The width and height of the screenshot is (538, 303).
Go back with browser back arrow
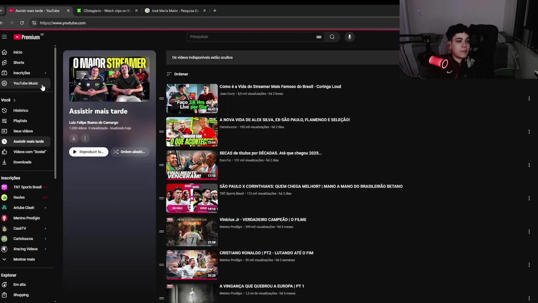(2, 23)
